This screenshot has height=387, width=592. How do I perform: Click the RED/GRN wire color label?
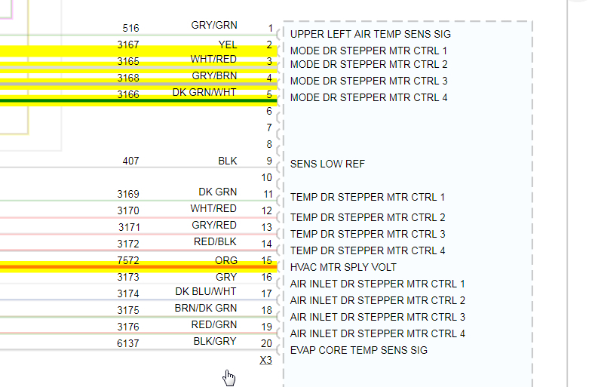214,325
